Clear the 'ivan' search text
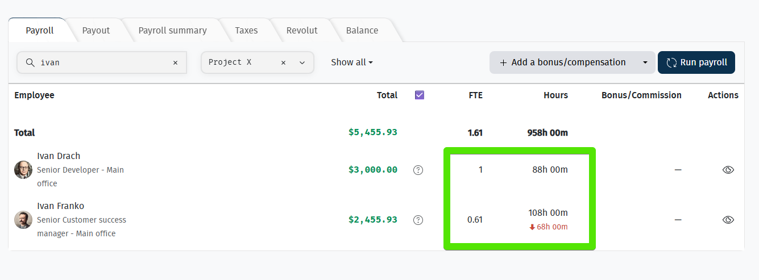 point(175,62)
